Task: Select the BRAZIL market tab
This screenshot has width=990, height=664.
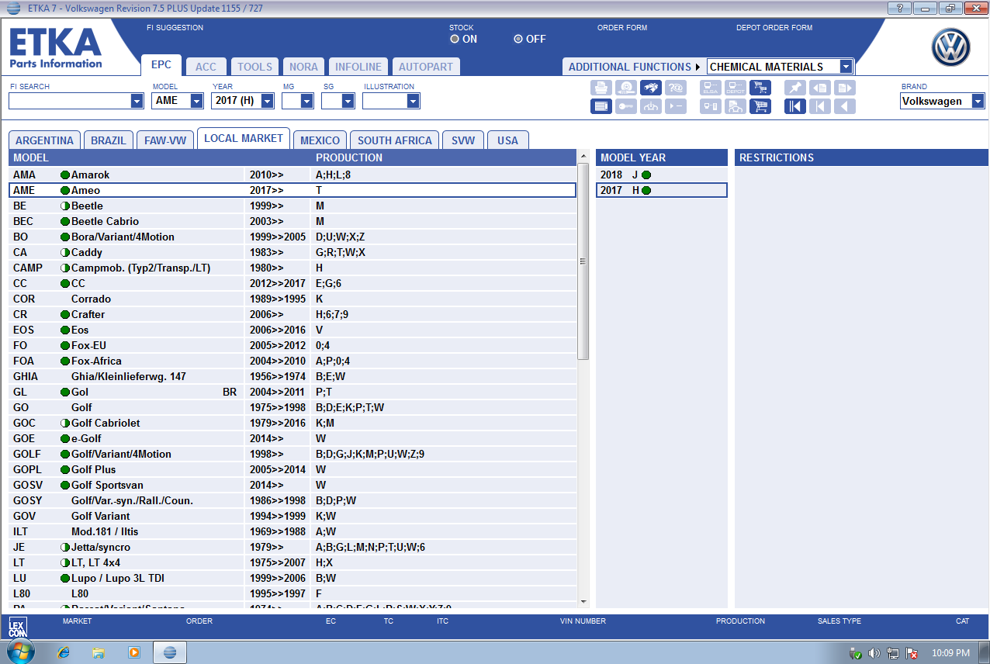Action: pos(109,140)
